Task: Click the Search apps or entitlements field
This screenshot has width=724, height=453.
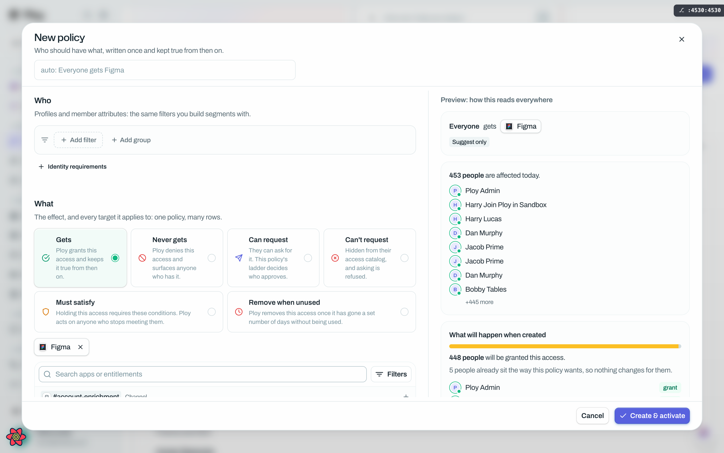Action: (203, 374)
